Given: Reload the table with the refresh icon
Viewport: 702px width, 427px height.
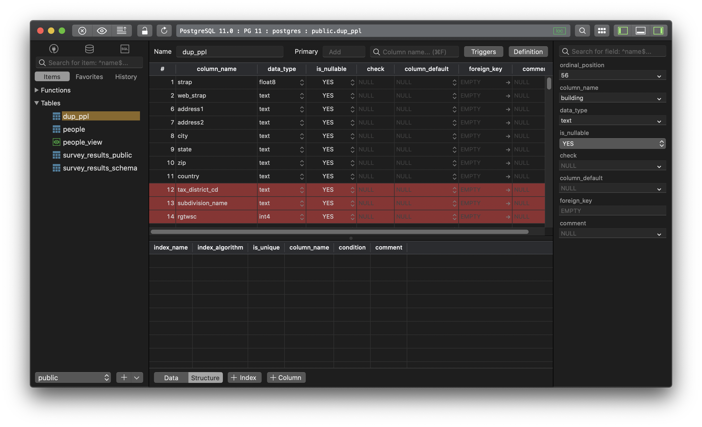Looking at the screenshot, I should [x=164, y=30].
